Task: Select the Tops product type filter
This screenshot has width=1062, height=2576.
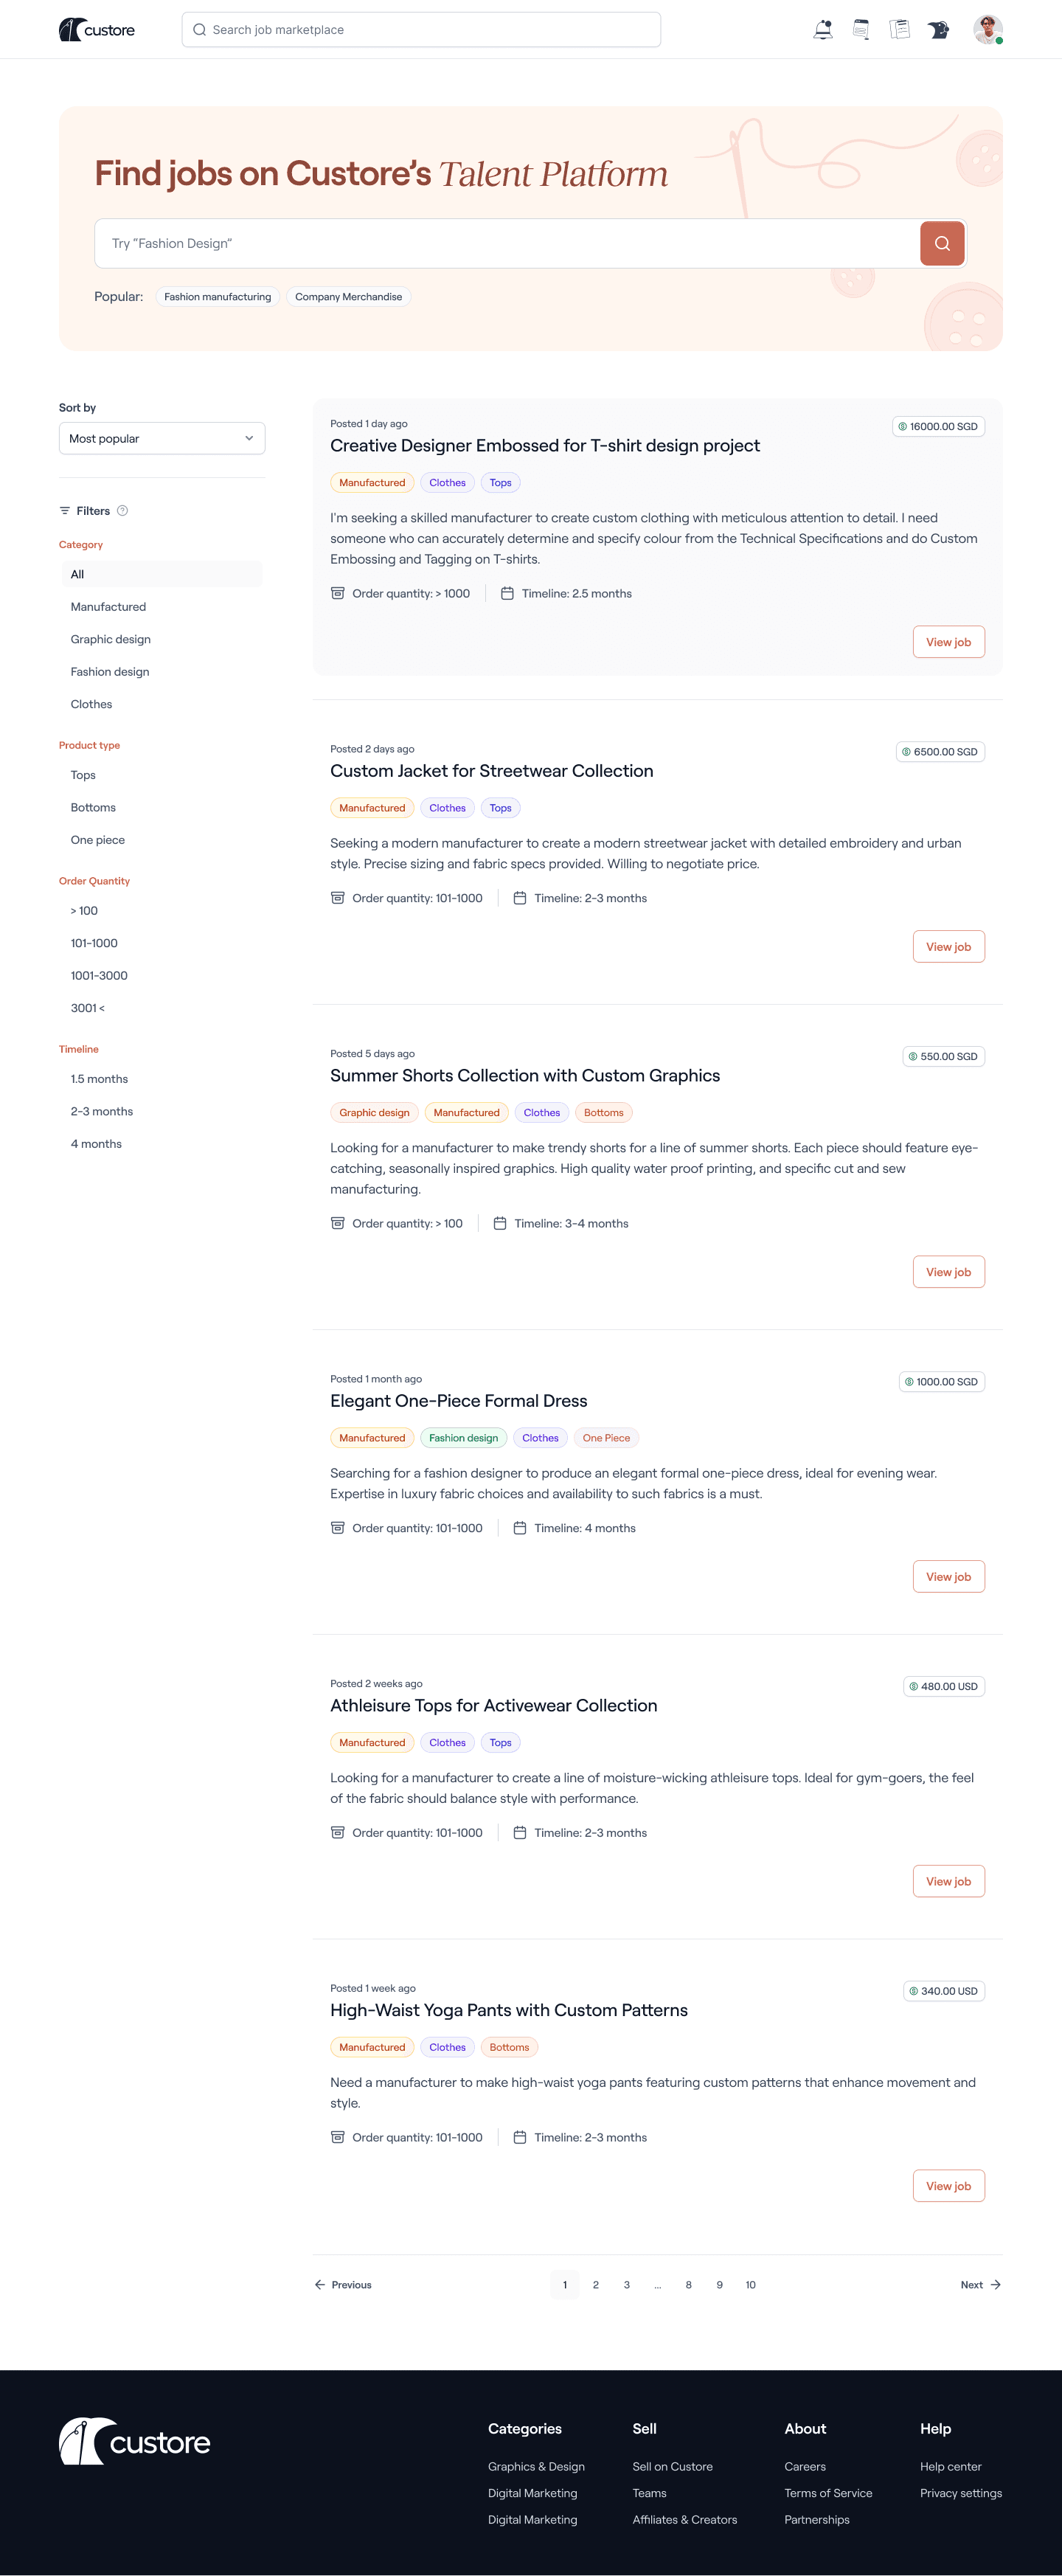Action: [83, 774]
